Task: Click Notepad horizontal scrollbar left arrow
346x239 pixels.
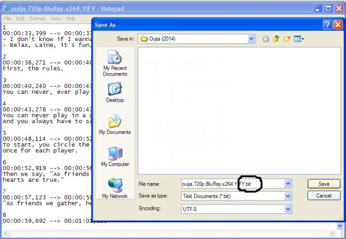Action: tap(5, 233)
